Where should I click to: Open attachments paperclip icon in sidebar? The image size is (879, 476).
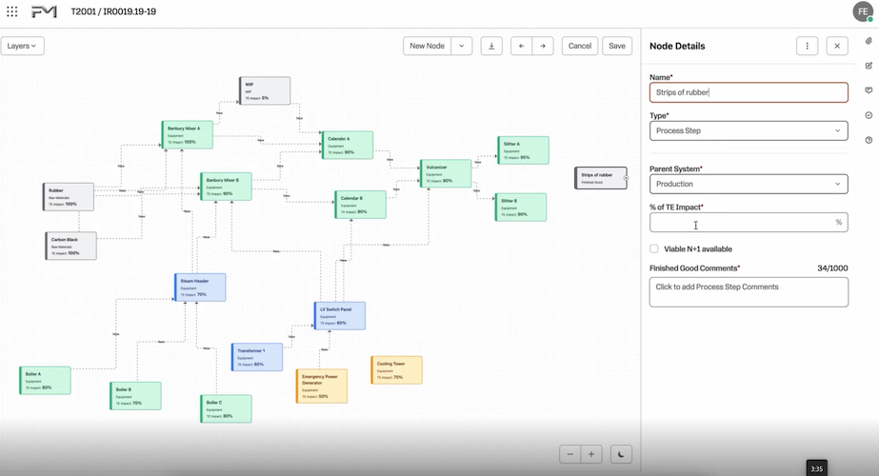[869, 42]
